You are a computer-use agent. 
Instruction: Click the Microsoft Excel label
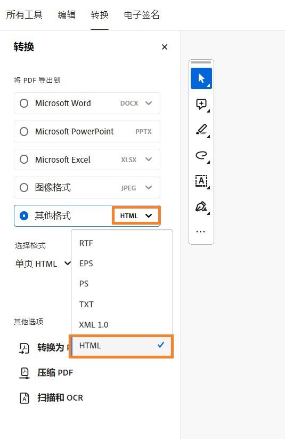tap(63, 160)
